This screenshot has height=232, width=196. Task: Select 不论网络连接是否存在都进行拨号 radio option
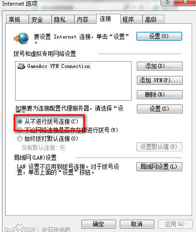click(x=20, y=130)
